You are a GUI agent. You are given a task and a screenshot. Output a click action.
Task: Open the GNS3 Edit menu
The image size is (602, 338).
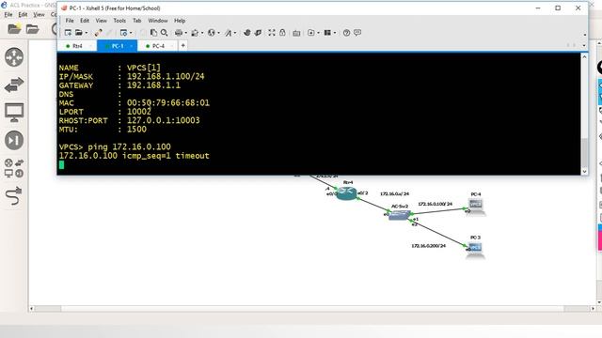coord(23,15)
